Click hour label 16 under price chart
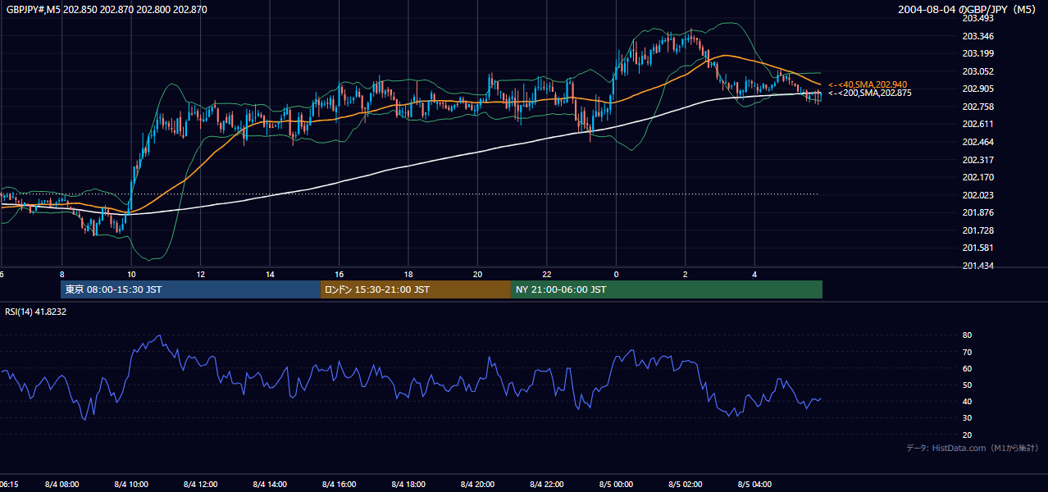Screen dimensions: 1048x492 pos(339,275)
